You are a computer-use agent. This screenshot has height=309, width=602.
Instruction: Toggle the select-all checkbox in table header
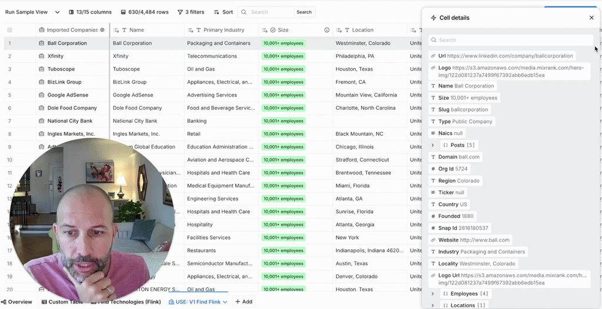click(x=9, y=30)
